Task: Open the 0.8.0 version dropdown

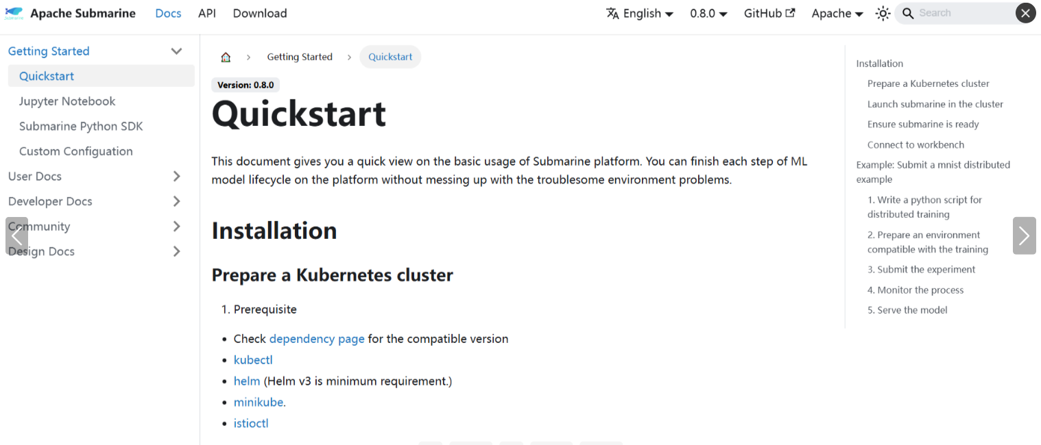Action: (x=708, y=13)
